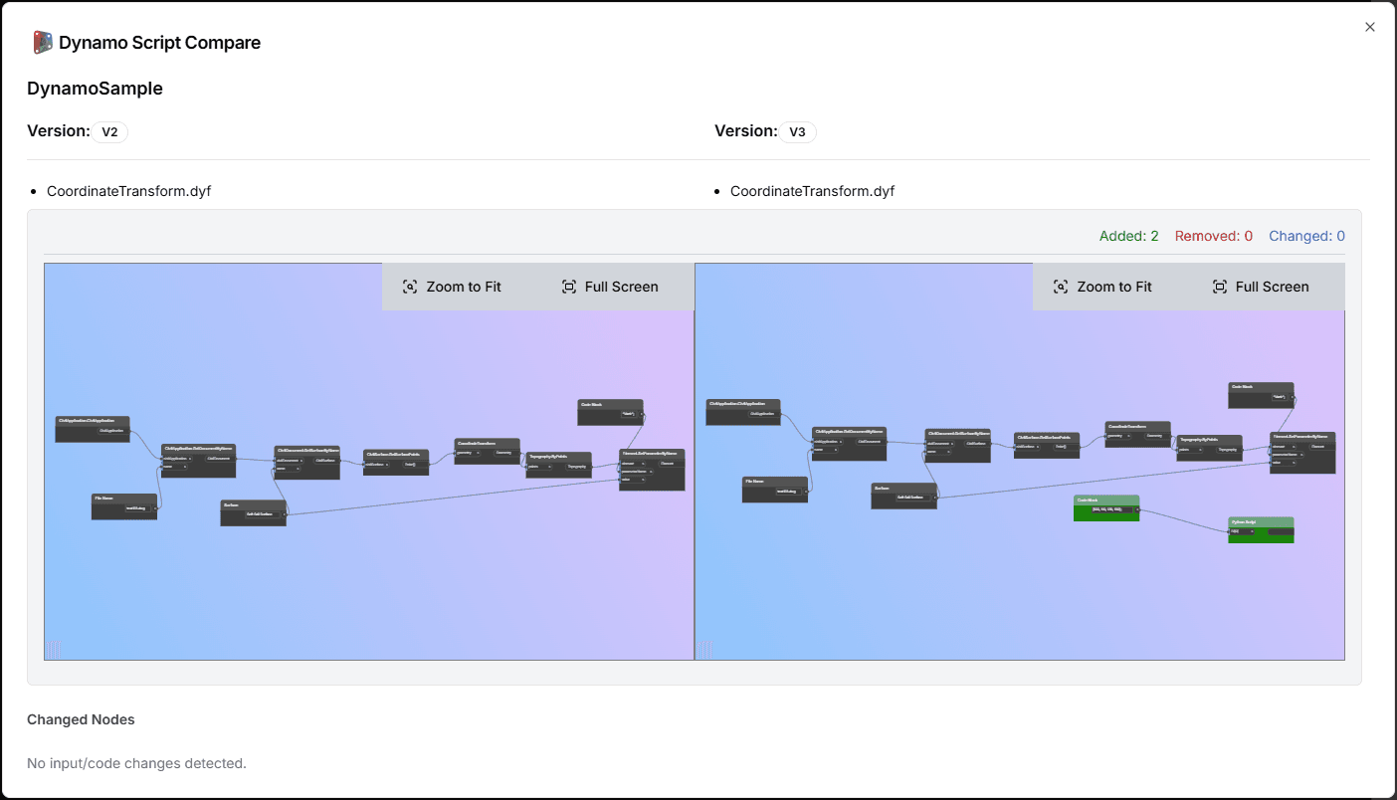
Task: Click the Full Screen icon on right canvas
Action: (x=1220, y=287)
